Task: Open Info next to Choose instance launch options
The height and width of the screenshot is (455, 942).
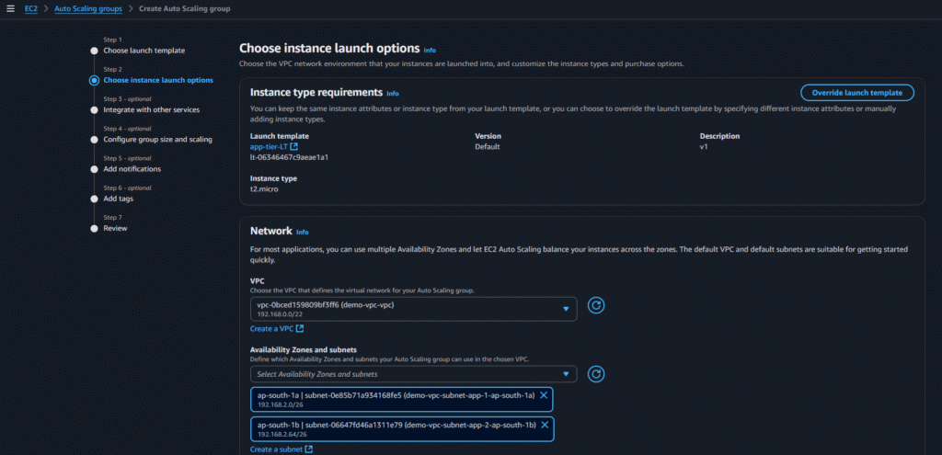Action: (430, 51)
